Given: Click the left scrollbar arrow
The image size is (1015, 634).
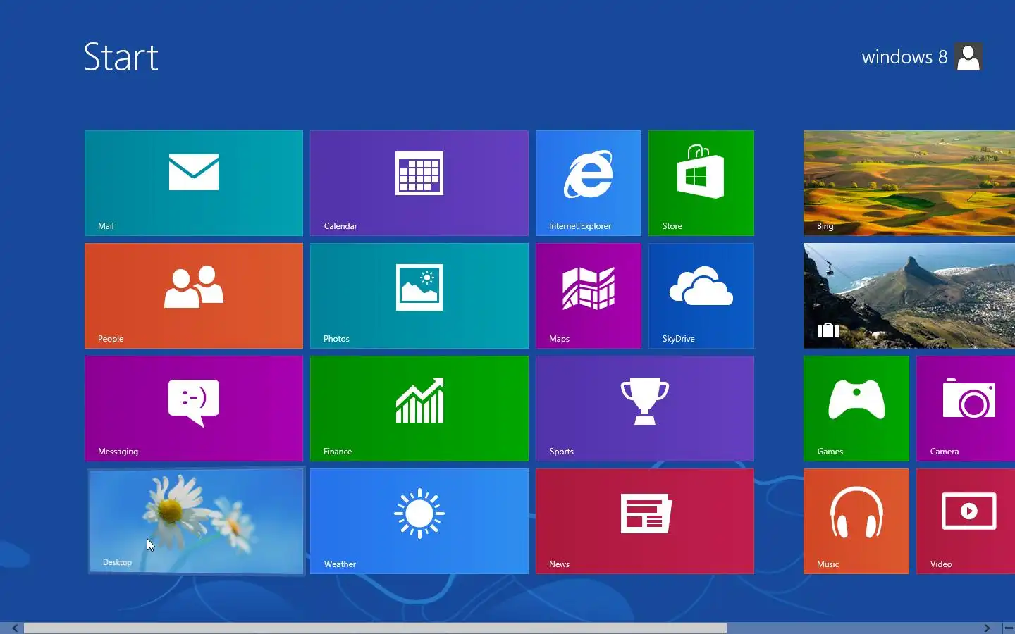Looking at the screenshot, I should 14,628.
